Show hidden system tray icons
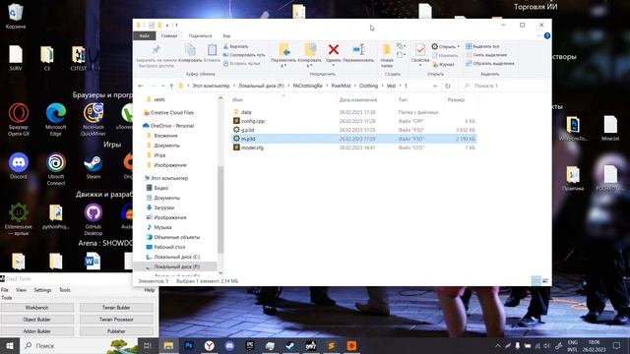The image size is (630, 354). 498,345
